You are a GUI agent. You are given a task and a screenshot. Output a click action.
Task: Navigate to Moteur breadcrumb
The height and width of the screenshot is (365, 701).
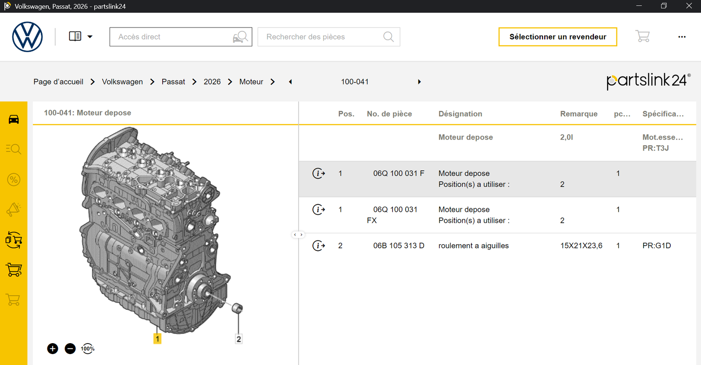(x=251, y=82)
